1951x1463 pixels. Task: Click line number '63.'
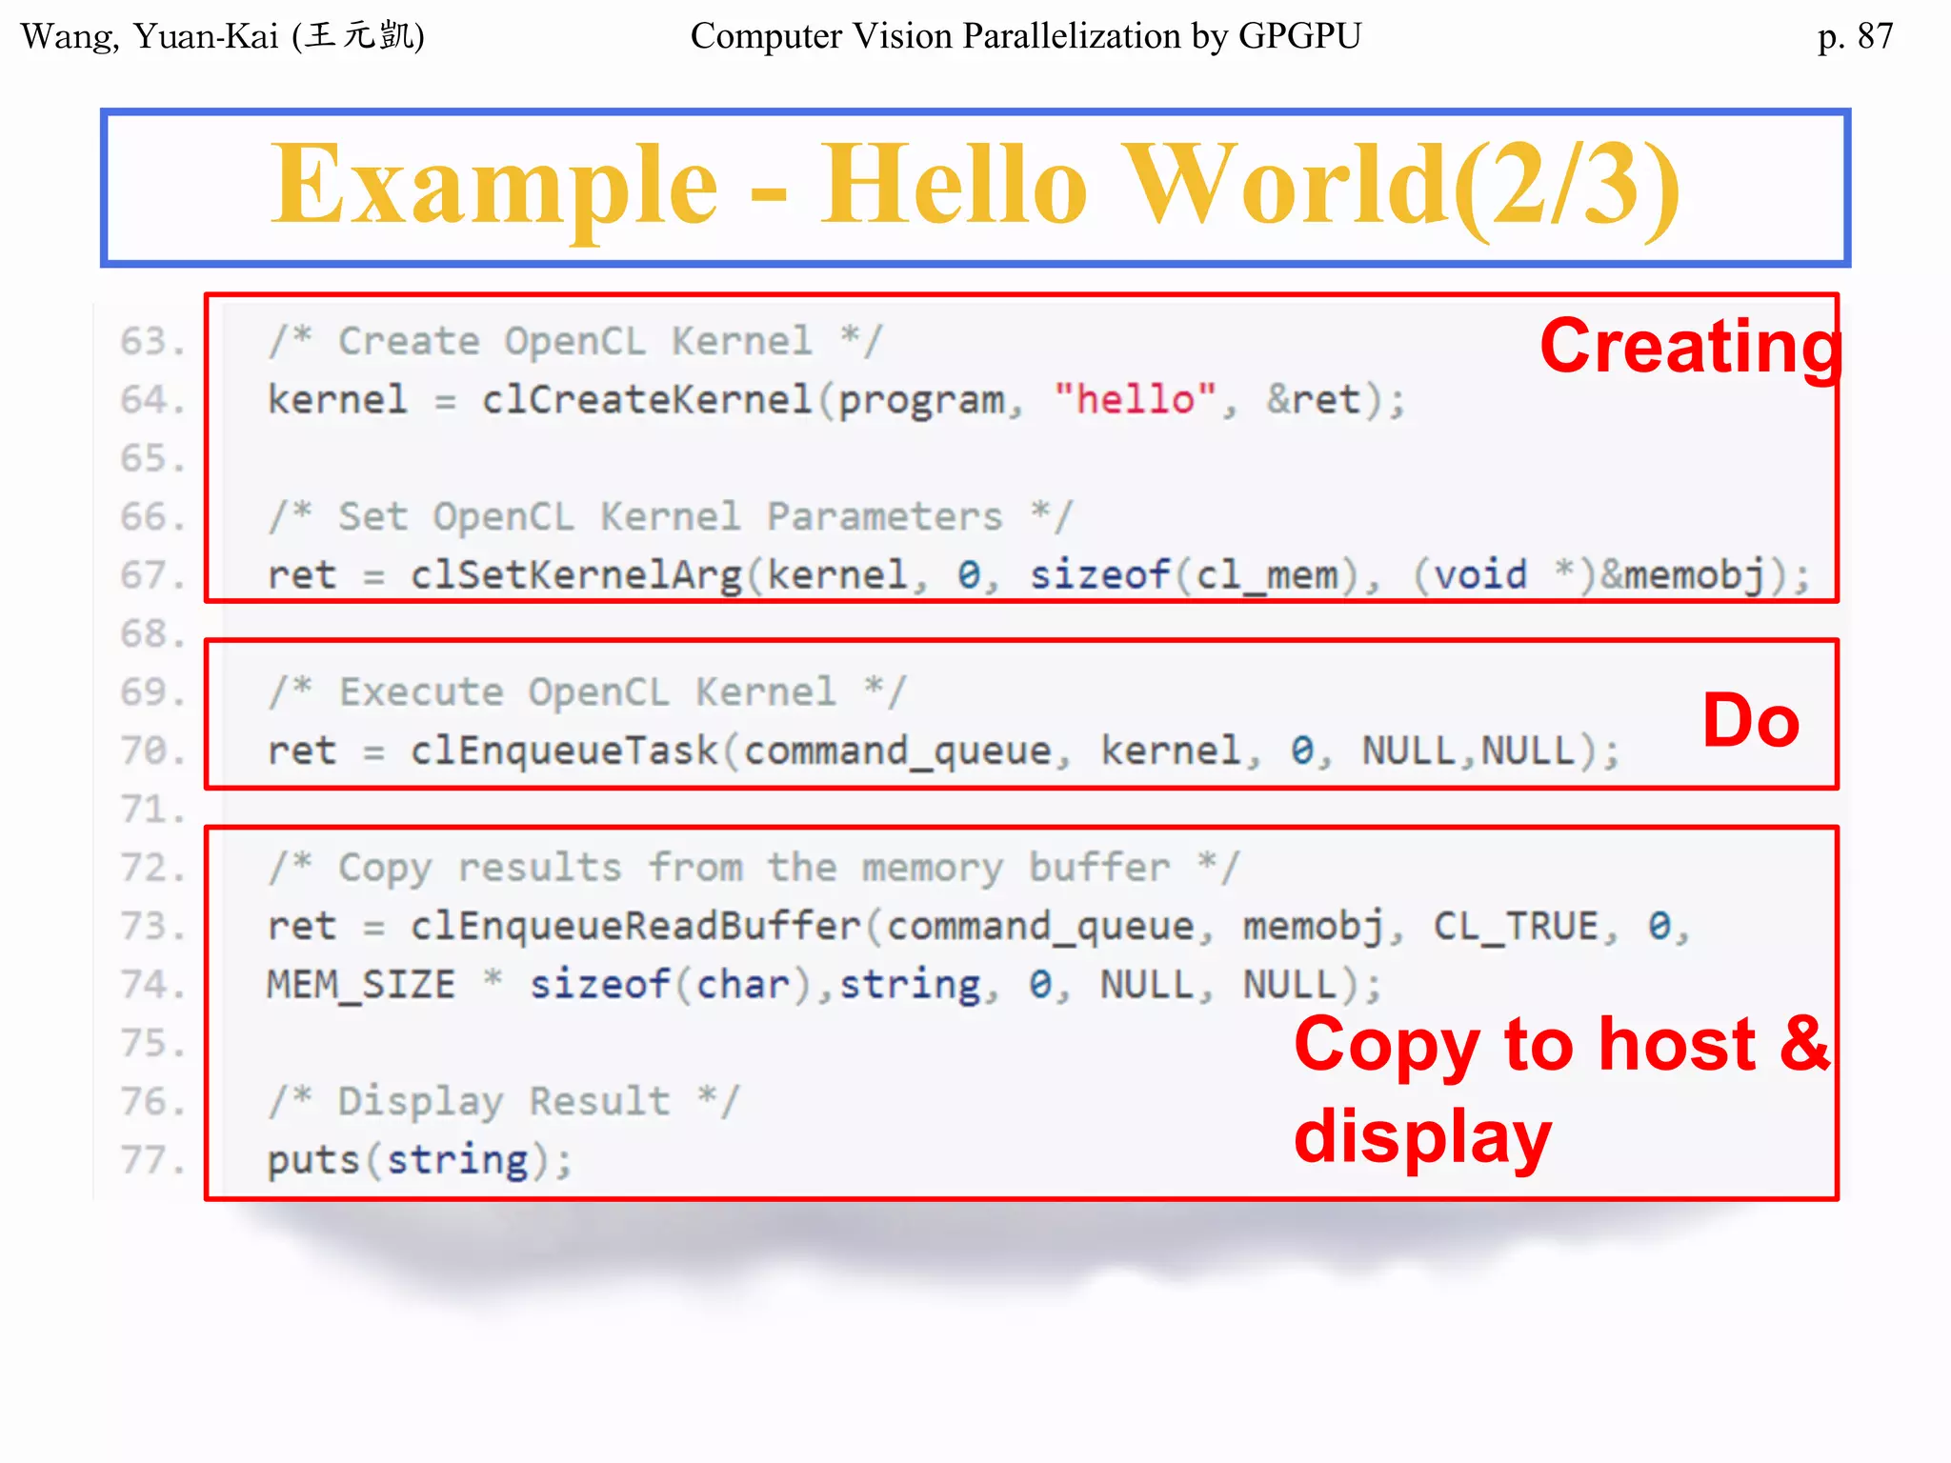click(x=152, y=341)
